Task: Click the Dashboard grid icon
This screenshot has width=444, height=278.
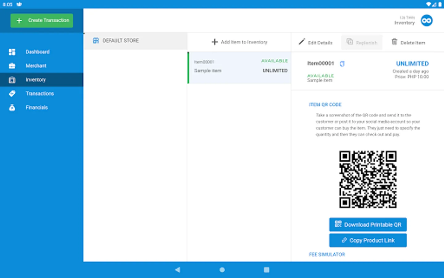Action: 12,52
